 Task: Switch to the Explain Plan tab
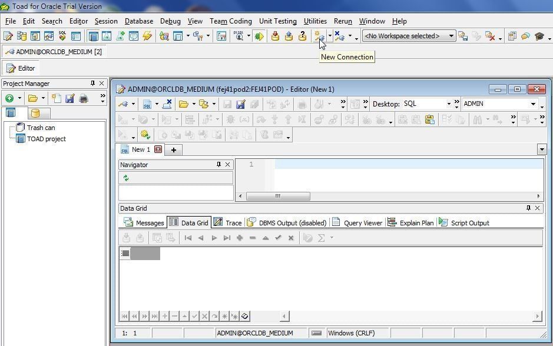click(x=410, y=222)
